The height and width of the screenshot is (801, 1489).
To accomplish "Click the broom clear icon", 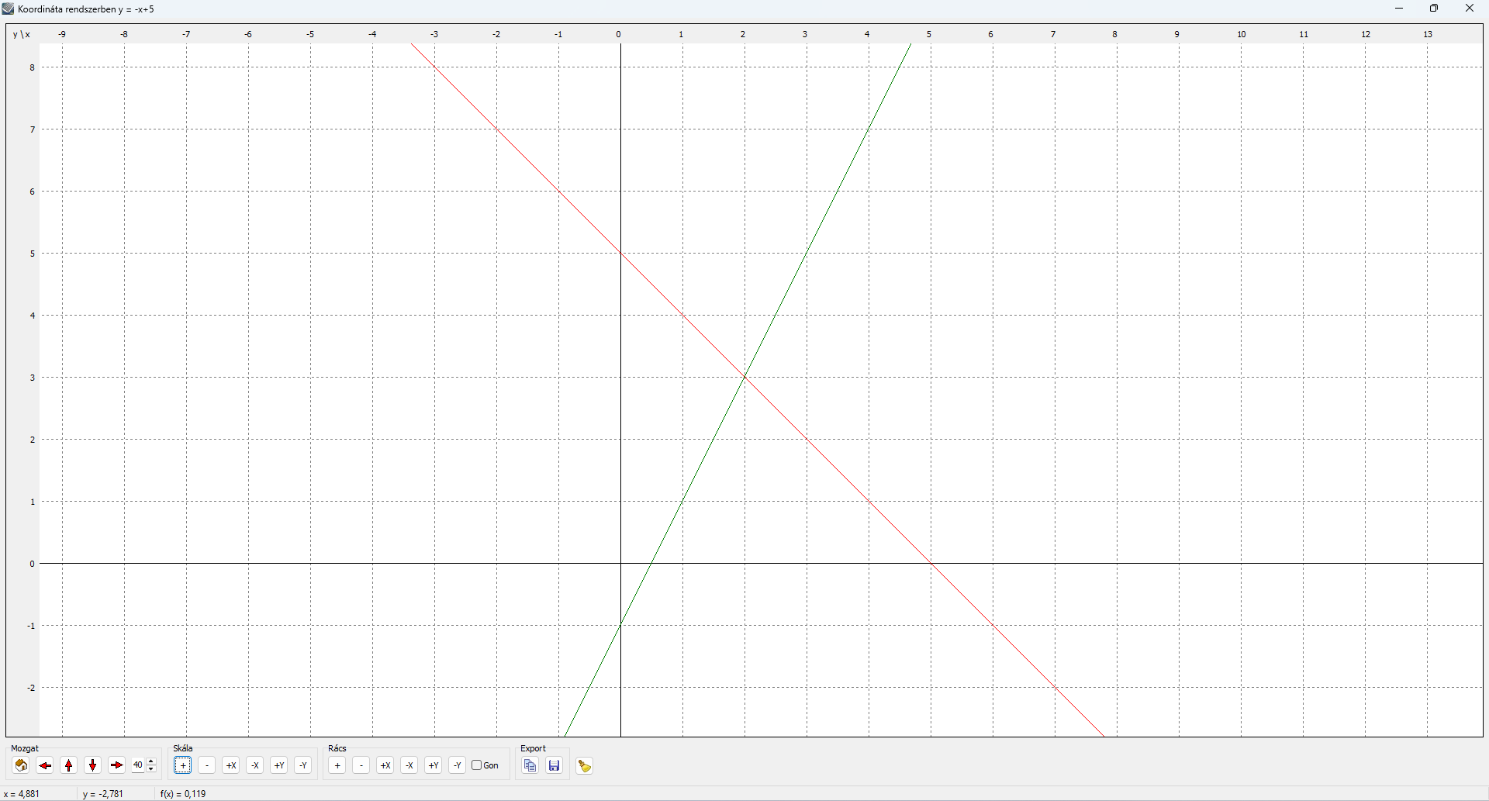I will click(585, 766).
